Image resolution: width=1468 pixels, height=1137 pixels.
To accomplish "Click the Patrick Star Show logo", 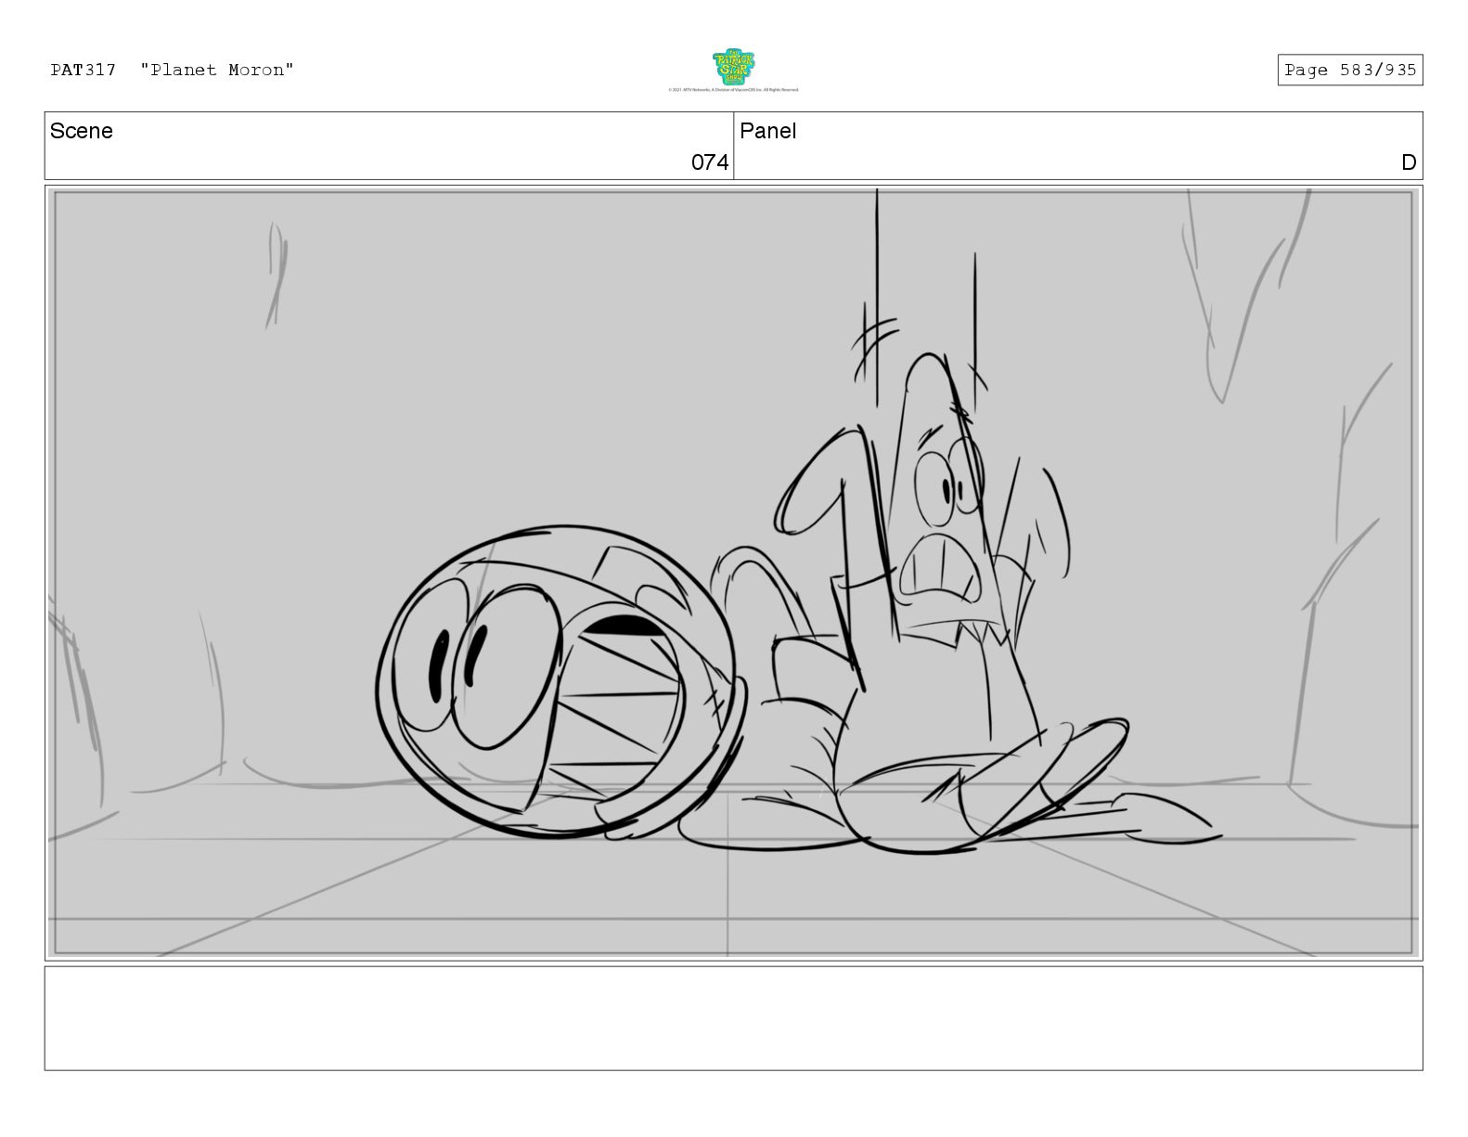I will click(733, 67).
